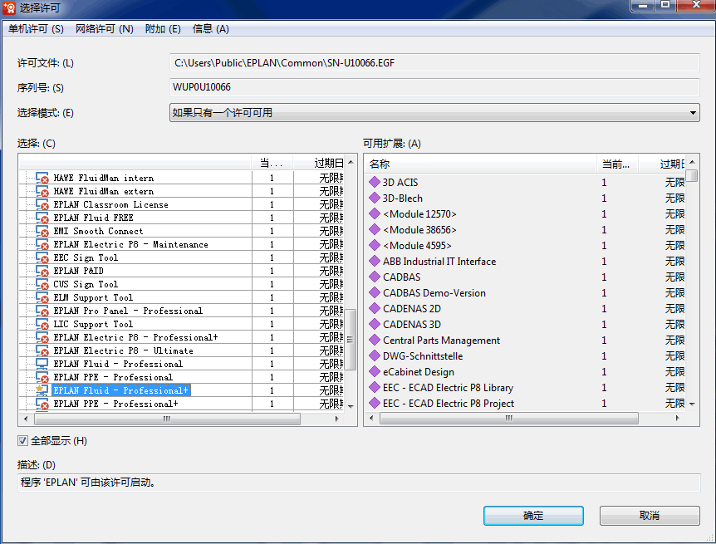Cancel with the 取消 button

tap(650, 516)
